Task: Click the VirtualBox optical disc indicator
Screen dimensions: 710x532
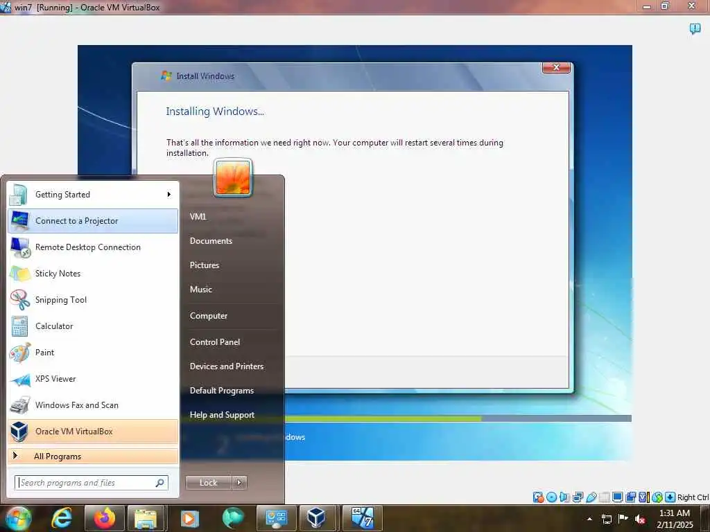Action: click(x=551, y=497)
